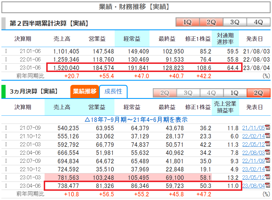The width and height of the screenshot is (272, 200).
Task: Select the faded first 2Q tab in 3ヵ月決算
Action: coord(165,93)
